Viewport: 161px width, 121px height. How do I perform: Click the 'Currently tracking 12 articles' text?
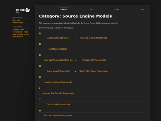pos(56,28)
